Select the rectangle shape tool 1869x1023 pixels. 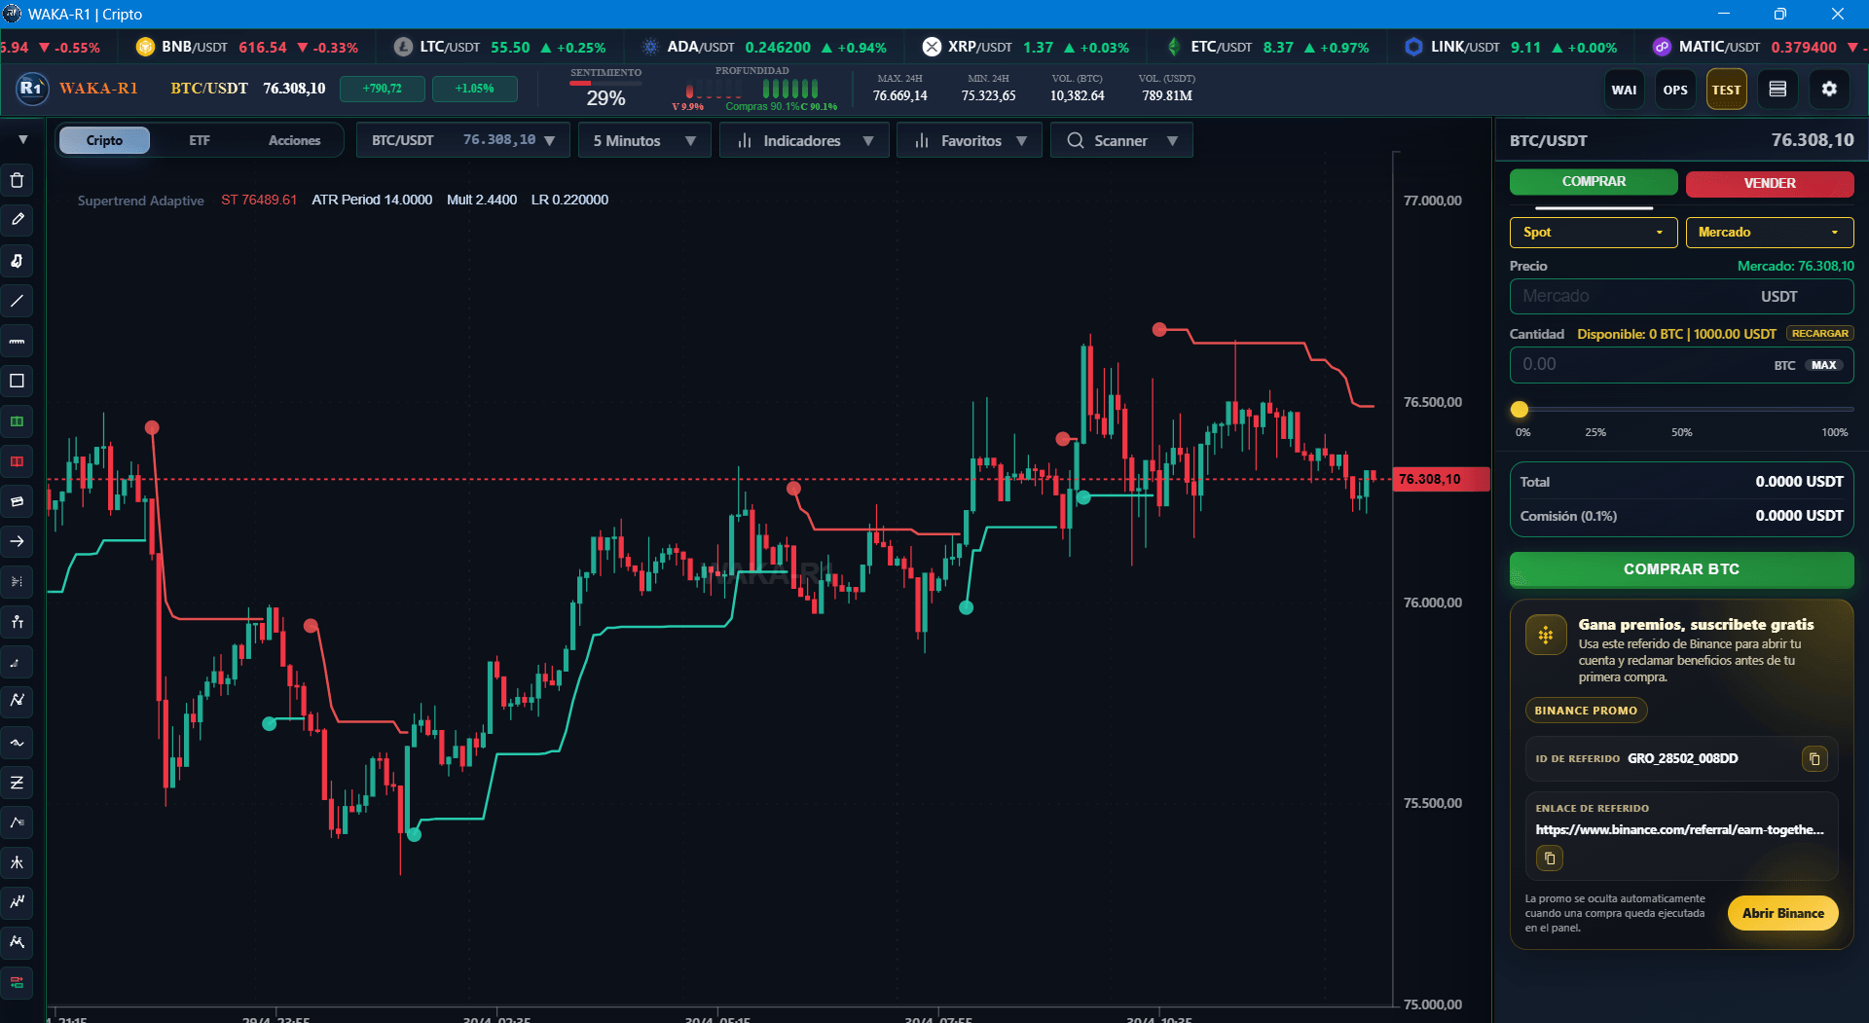coord(17,381)
